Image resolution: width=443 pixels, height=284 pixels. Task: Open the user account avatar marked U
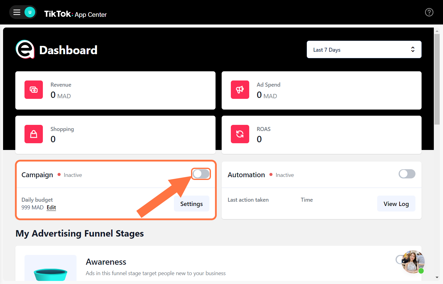point(29,12)
